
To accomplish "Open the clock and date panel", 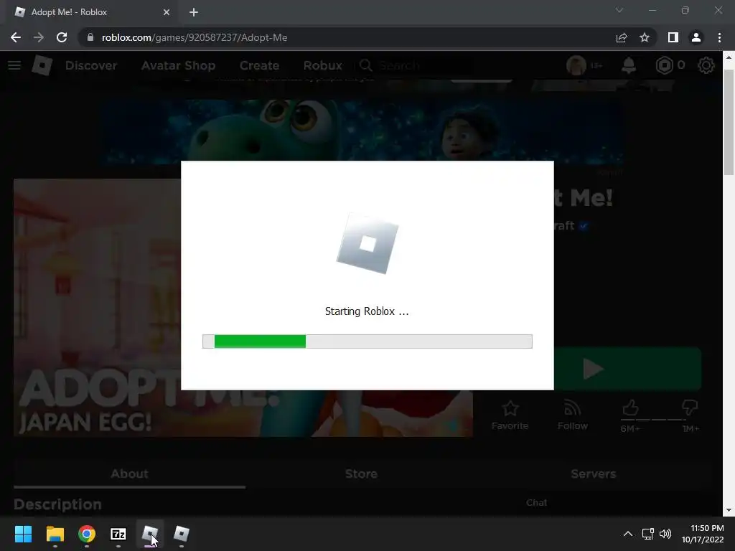I will (x=702, y=534).
